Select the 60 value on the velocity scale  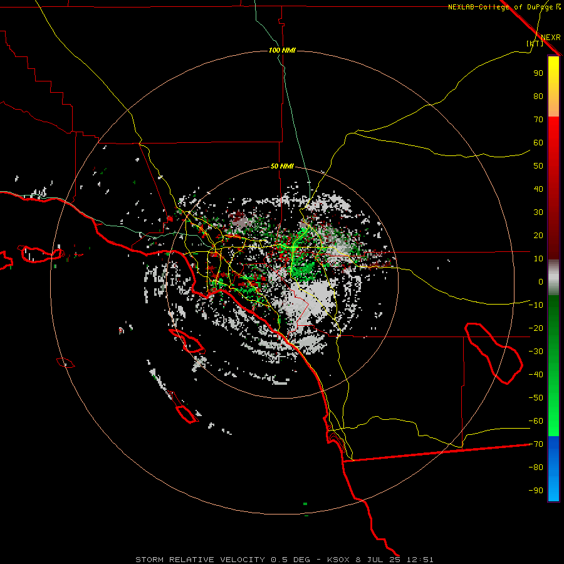pos(538,142)
